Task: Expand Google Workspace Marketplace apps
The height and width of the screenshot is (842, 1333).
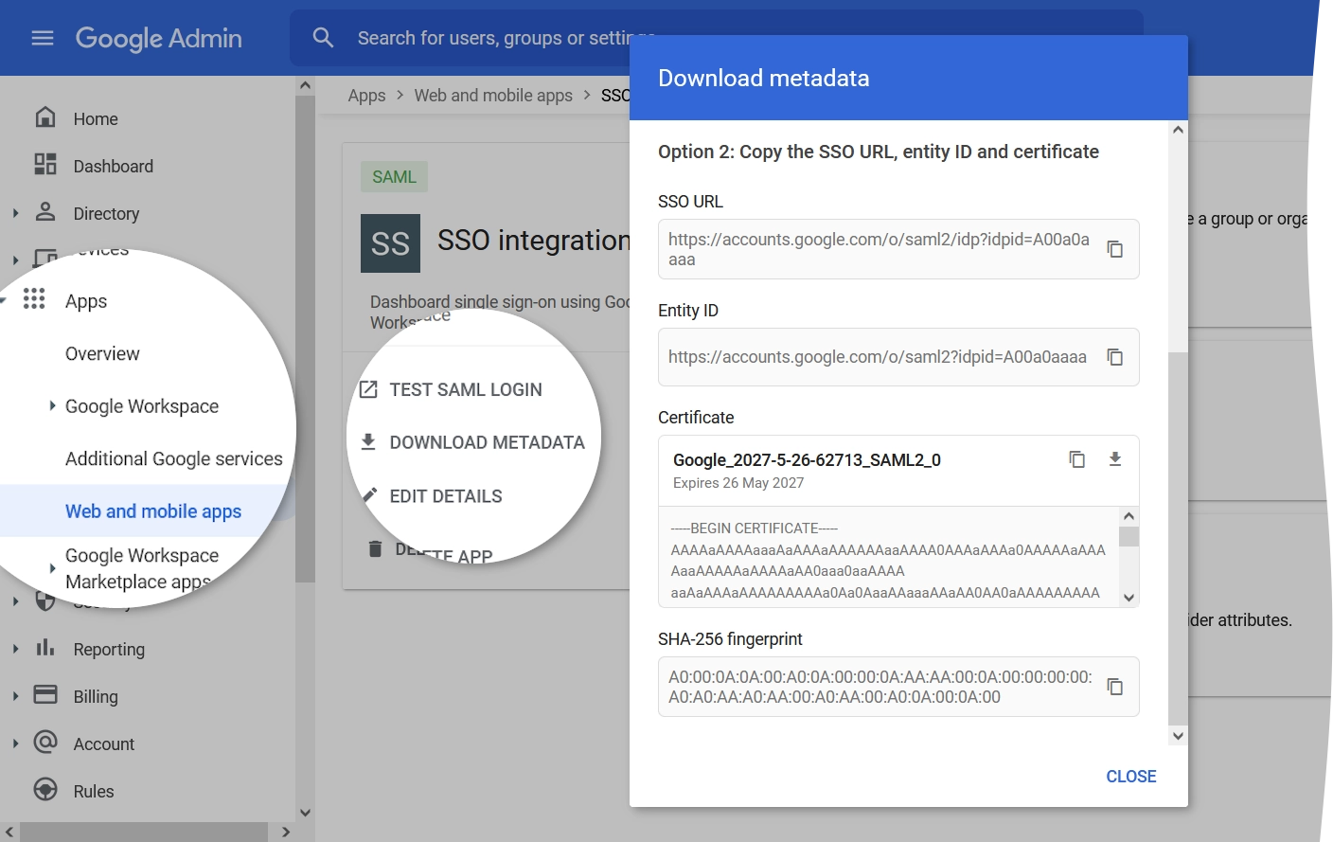Action: click(52, 568)
